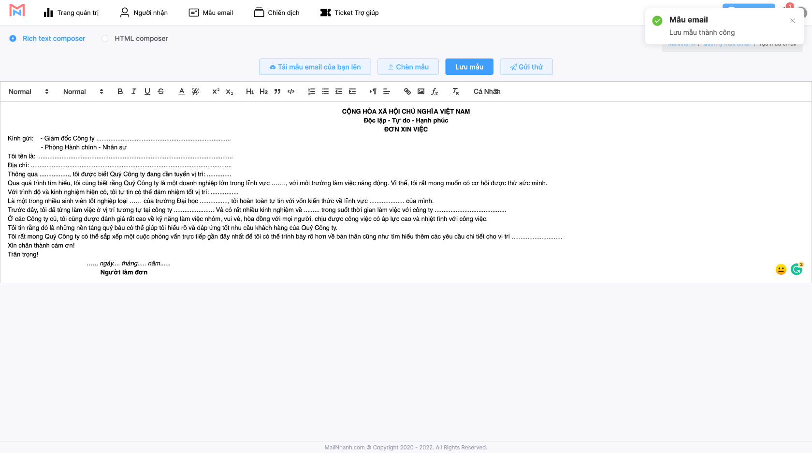
Task: Insert an image into the email
Action: [x=421, y=91]
